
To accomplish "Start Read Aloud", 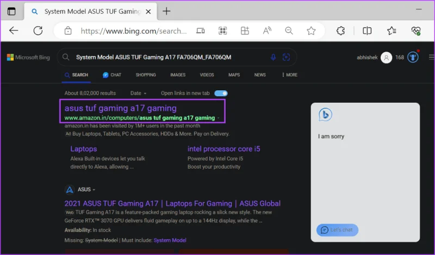I will pyautogui.click(x=267, y=30).
